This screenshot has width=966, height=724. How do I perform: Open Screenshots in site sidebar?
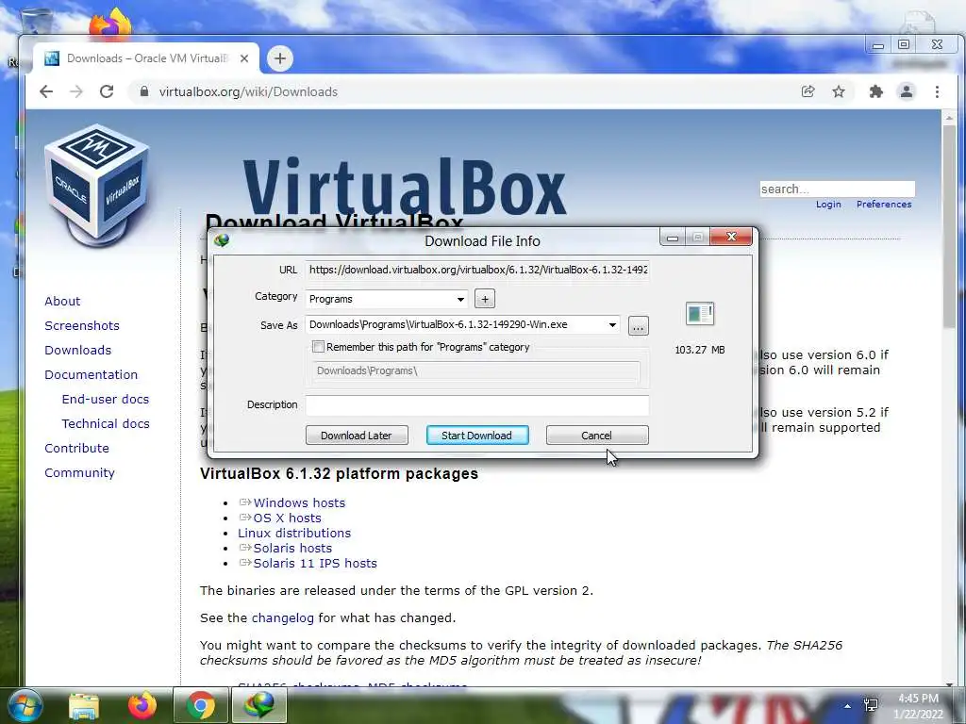coord(82,325)
